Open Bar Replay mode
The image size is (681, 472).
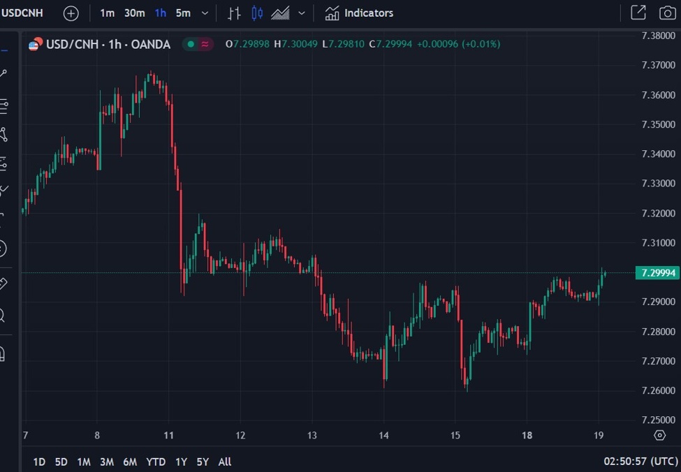point(234,13)
